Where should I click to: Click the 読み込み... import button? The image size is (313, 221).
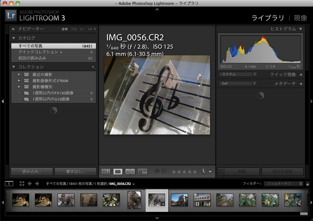[32, 172]
